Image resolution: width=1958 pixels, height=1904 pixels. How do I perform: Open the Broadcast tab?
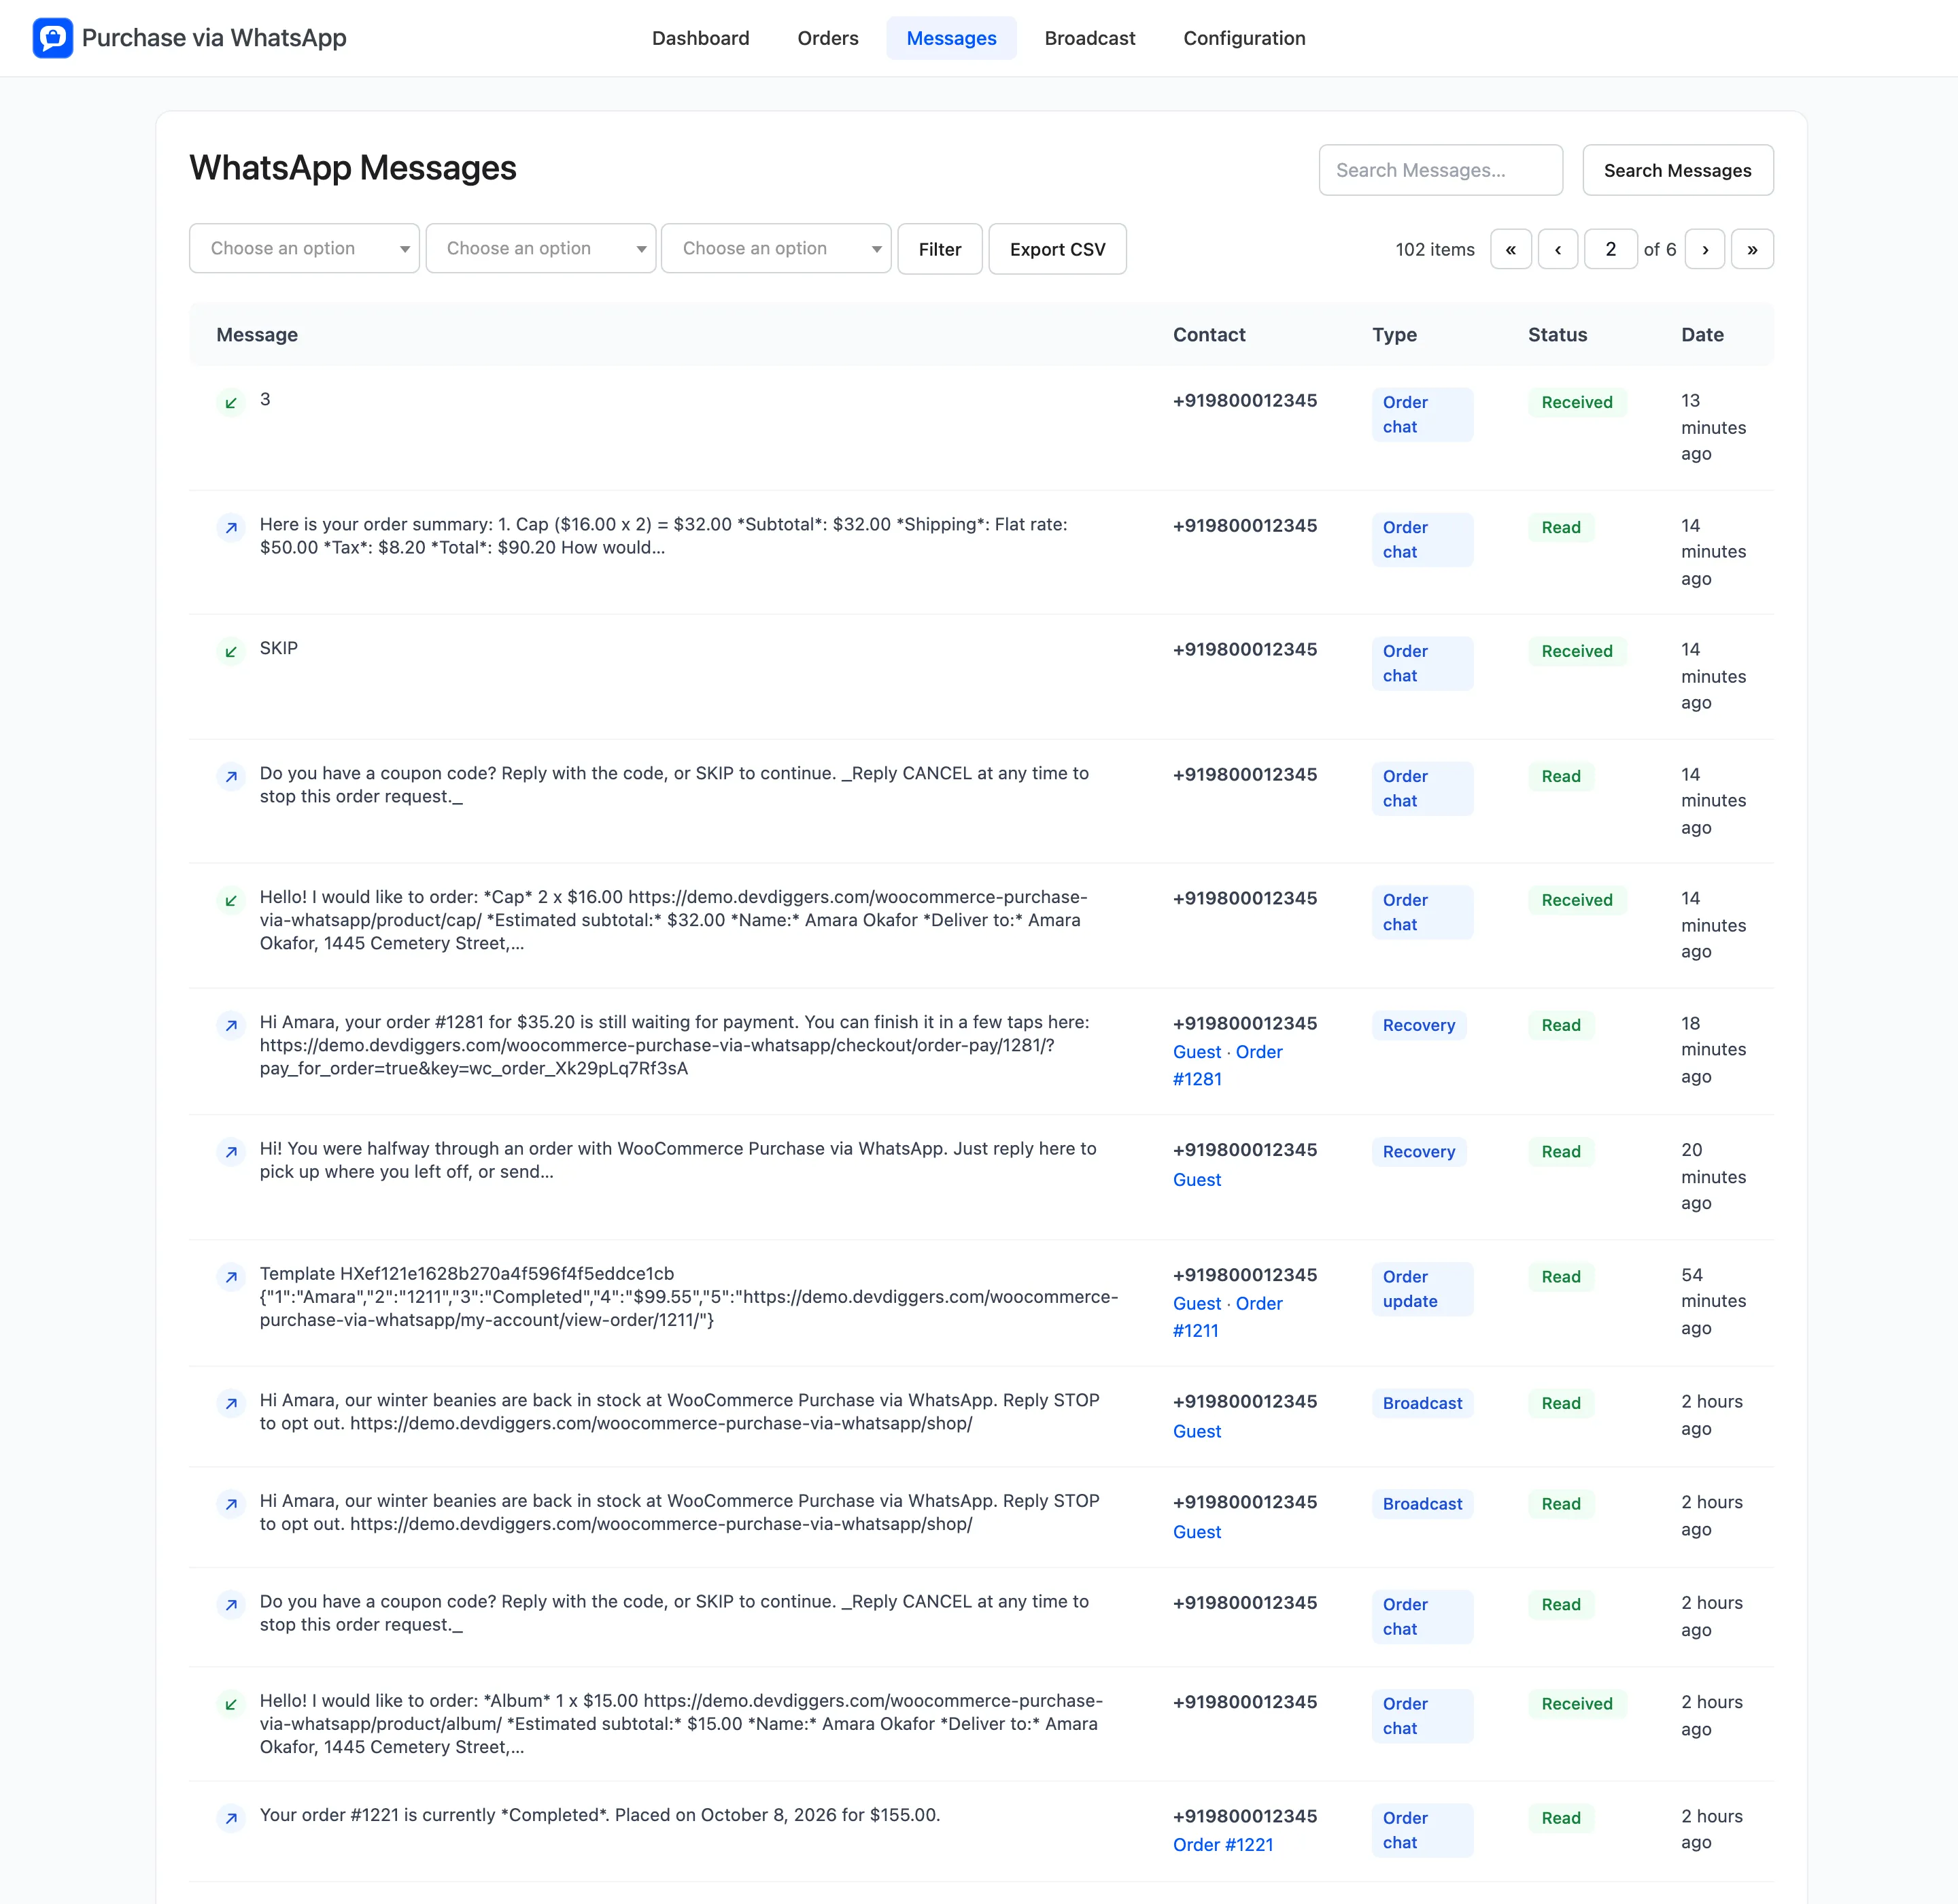point(1090,38)
